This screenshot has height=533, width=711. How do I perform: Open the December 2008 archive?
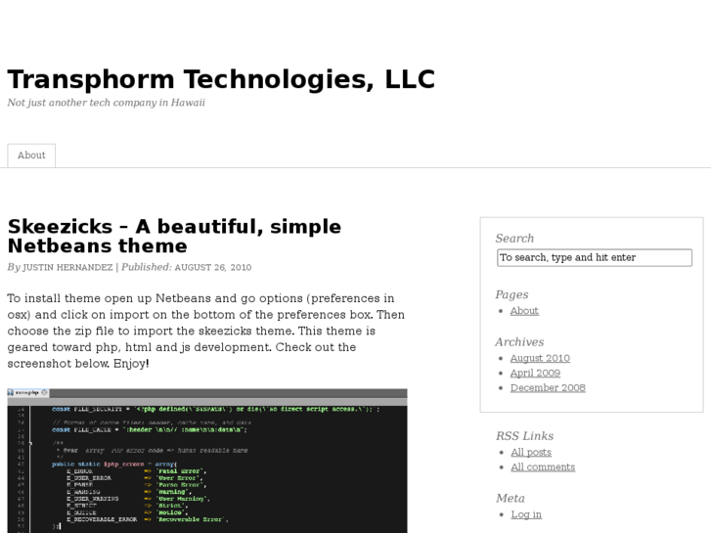click(548, 388)
